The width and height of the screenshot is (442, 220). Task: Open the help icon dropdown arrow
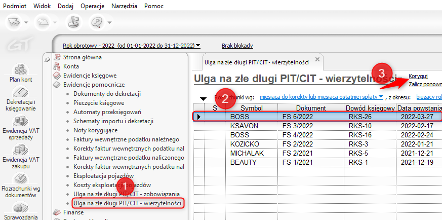[x=109, y=23]
